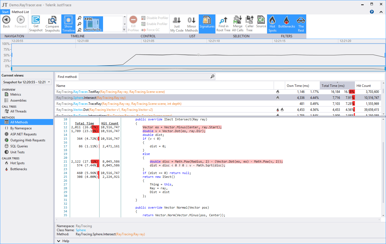Toggle Hot Spots filter in ribbon
The image size is (386, 244).
(272, 24)
